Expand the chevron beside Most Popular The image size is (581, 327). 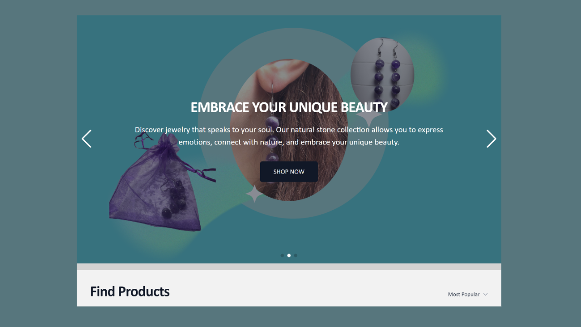(x=485, y=294)
